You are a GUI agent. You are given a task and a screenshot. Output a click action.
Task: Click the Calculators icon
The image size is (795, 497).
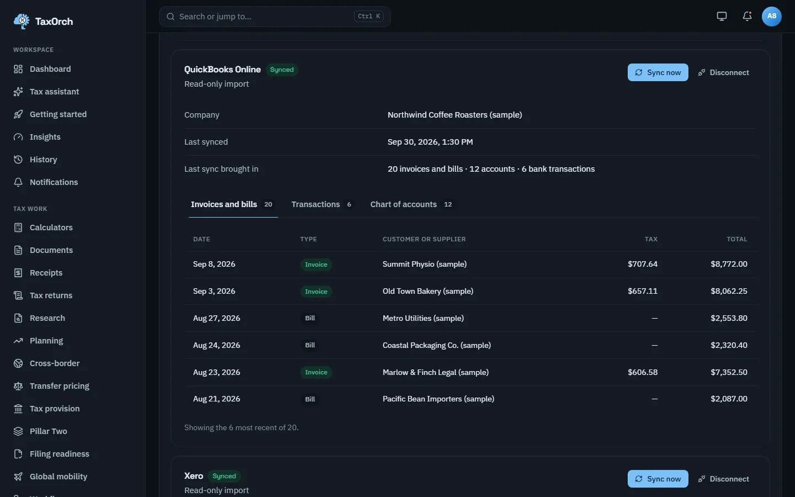click(18, 228)
